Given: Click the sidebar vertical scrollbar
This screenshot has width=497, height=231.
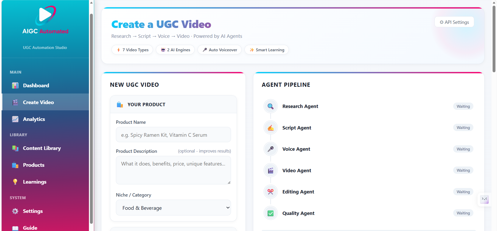Looking at the screenshot, I should [91, 119].
